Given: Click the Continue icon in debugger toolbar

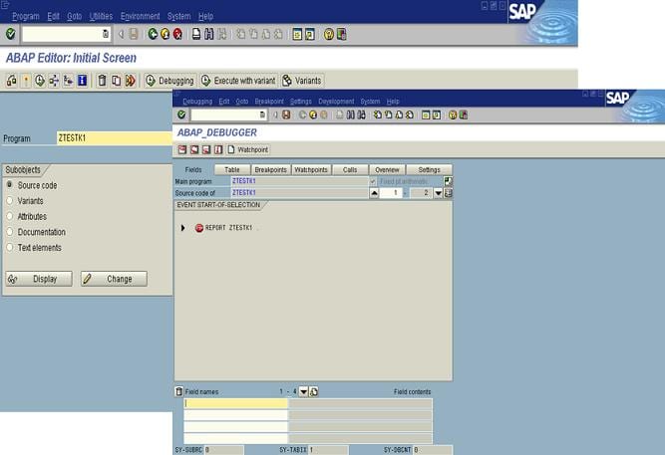Looking at the screenshot, I should pyautogui.click(x=218, y=149).
